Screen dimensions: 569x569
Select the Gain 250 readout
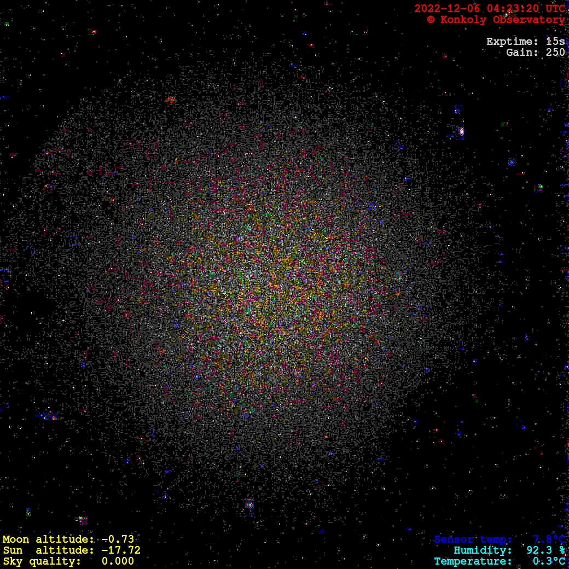(x=535, y=53)
